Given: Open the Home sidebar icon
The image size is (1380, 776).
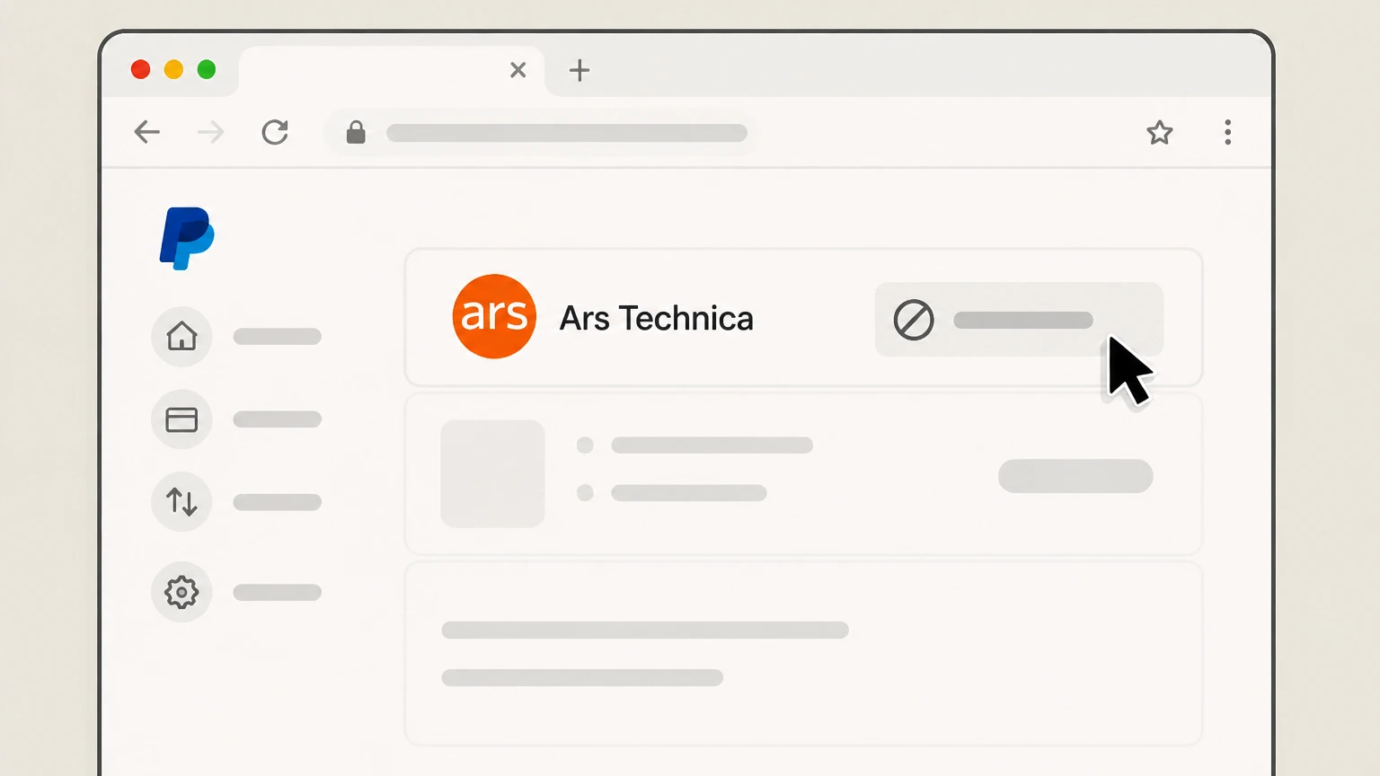Looking at the screenshot, I should 181,336.
